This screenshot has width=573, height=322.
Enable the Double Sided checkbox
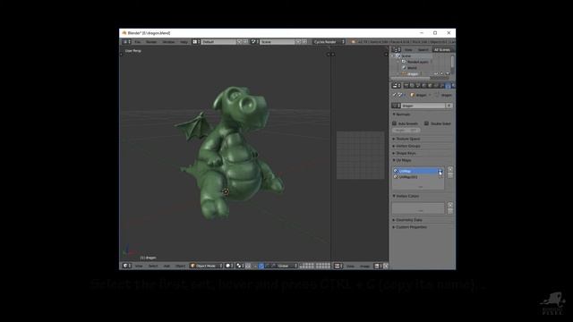pos(426,123)
